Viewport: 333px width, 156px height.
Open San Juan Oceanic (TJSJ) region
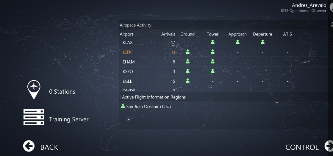pos(148,106)
